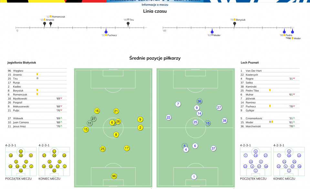Click Lech goalkeeper marker 1 on pitch

point(194,176)
